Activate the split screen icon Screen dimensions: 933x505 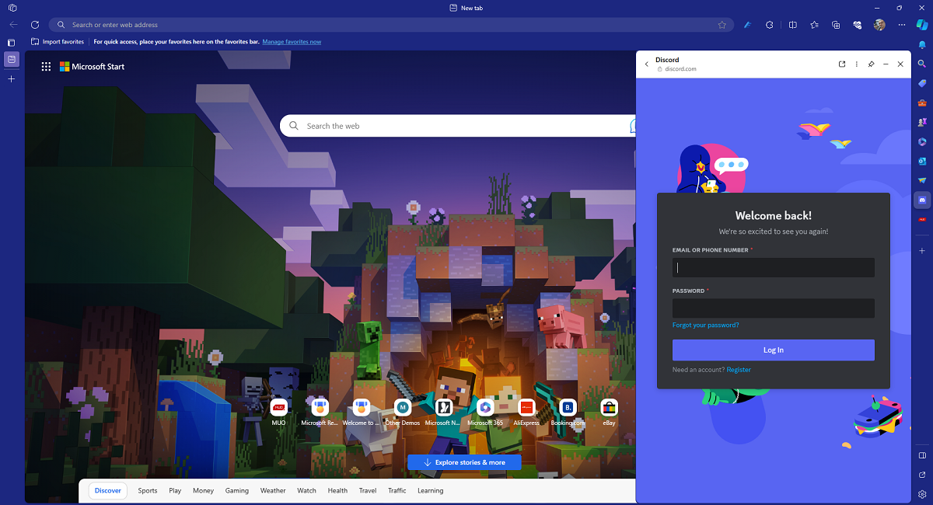[x=792, y=25]
